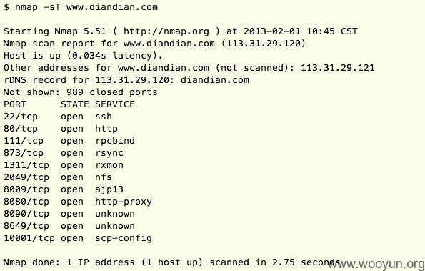The height and width of the screenshot is (271, 425).
Task: Click the other address 113.31.29.121
Action: tap(338, 67)
